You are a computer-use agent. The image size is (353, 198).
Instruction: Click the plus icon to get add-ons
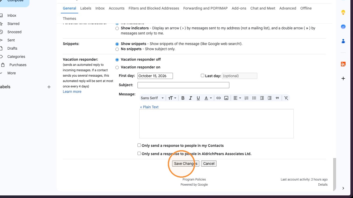tap(343, 78)
